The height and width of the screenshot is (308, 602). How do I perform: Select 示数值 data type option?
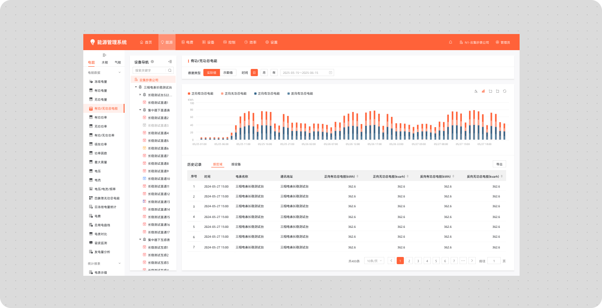(228, 73)
